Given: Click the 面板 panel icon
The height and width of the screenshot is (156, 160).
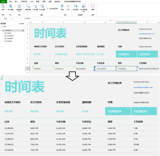Looking at the screenshot, I should point(93,6).
